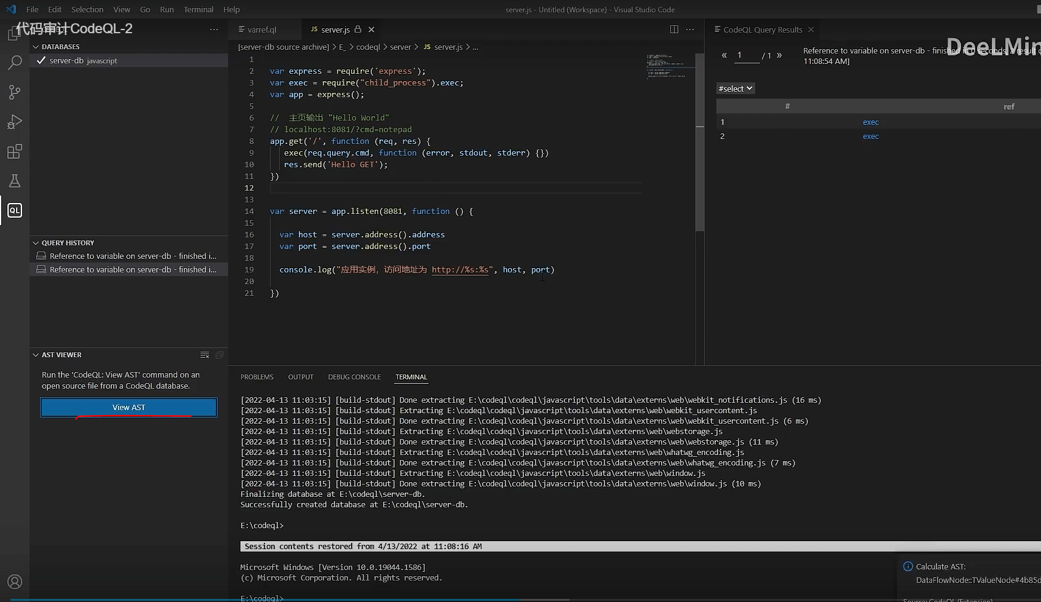Open the Terminal menu

(198, 9)
